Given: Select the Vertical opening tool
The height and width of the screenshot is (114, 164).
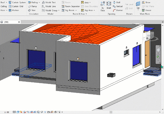Looking at the screenshot, I should [118, 6].
